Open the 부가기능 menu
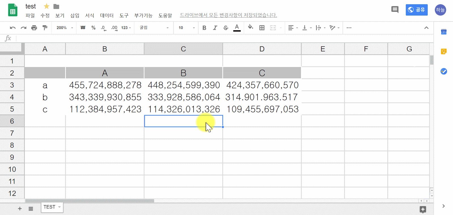Screen dimensions: 453x215 coord(143,15)
